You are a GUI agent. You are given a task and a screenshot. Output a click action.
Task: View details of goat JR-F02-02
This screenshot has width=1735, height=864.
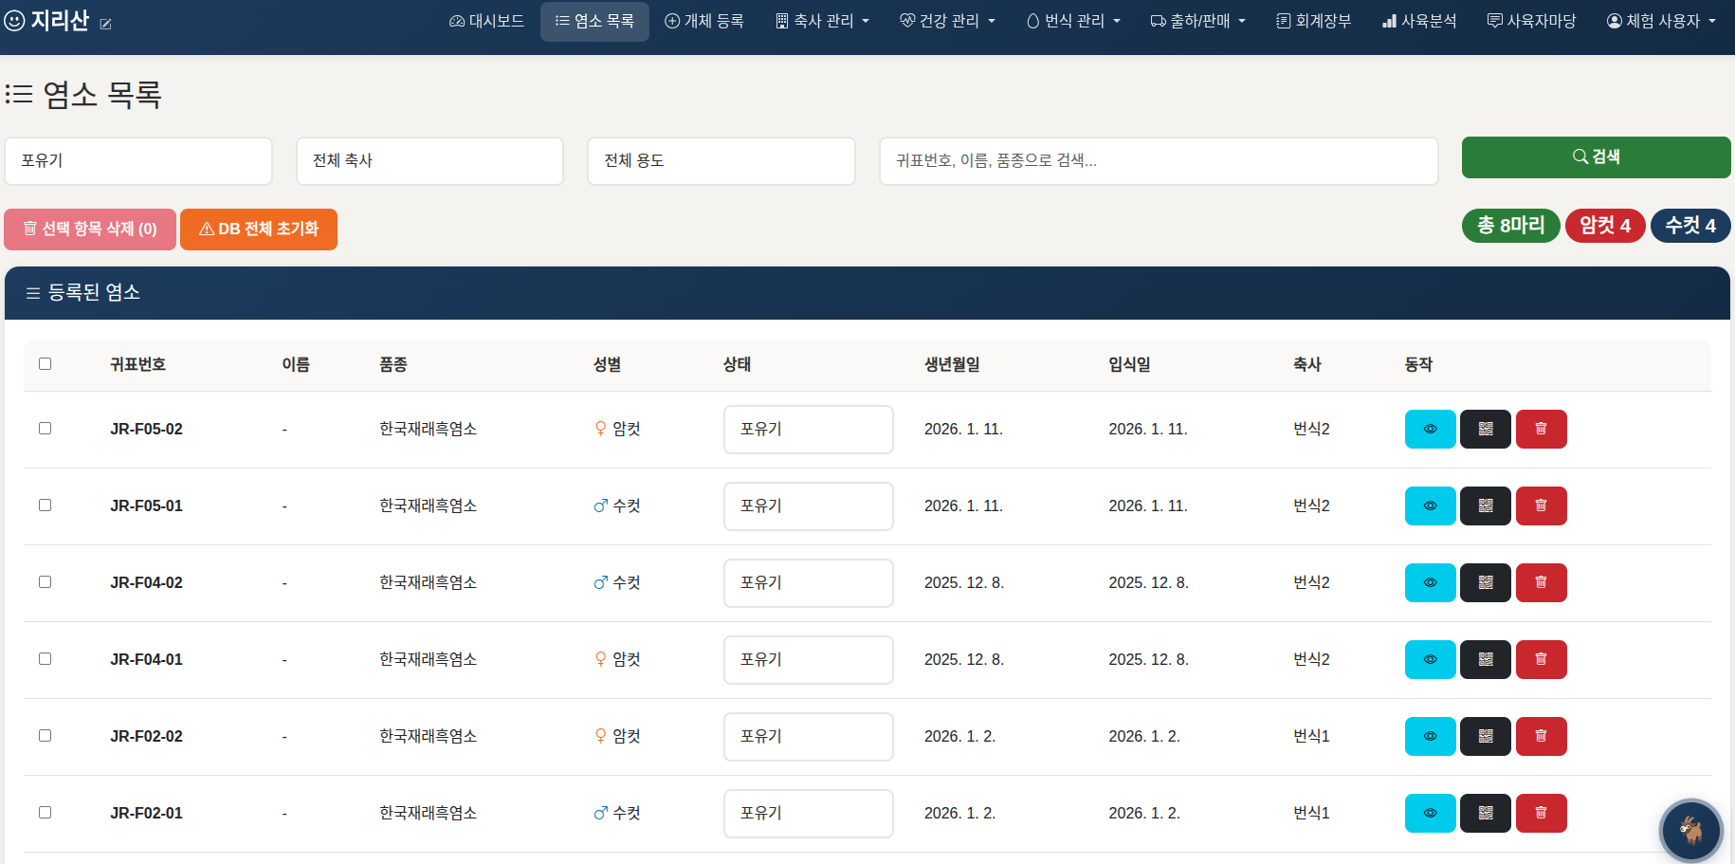pyautogui.click(x=1430, y=736)
